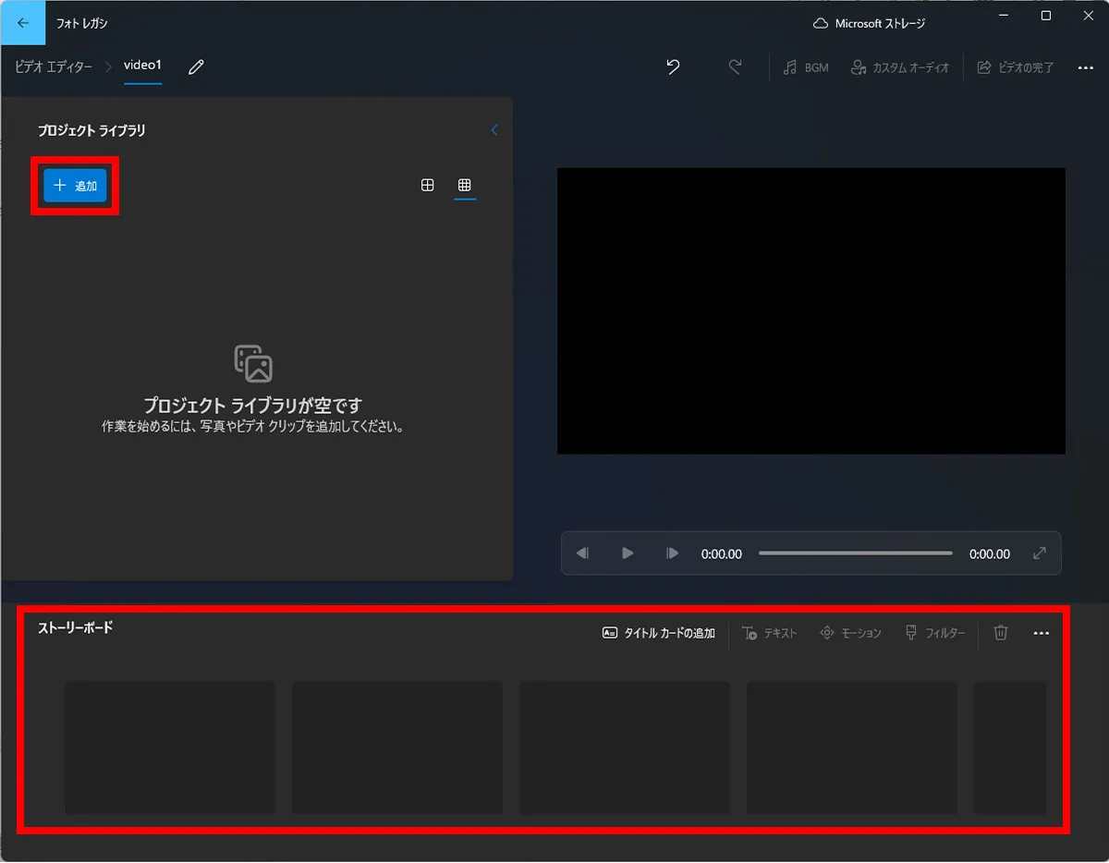The width and height of the screenshot is (1109, 863).
Task: Click the playback seek slider
Action: [855, 553]
